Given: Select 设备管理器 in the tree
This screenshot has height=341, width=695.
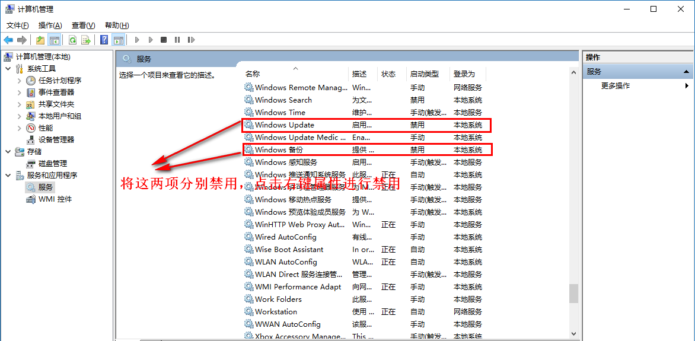Looking at the screenshot, I should click(x=56, y=140).
